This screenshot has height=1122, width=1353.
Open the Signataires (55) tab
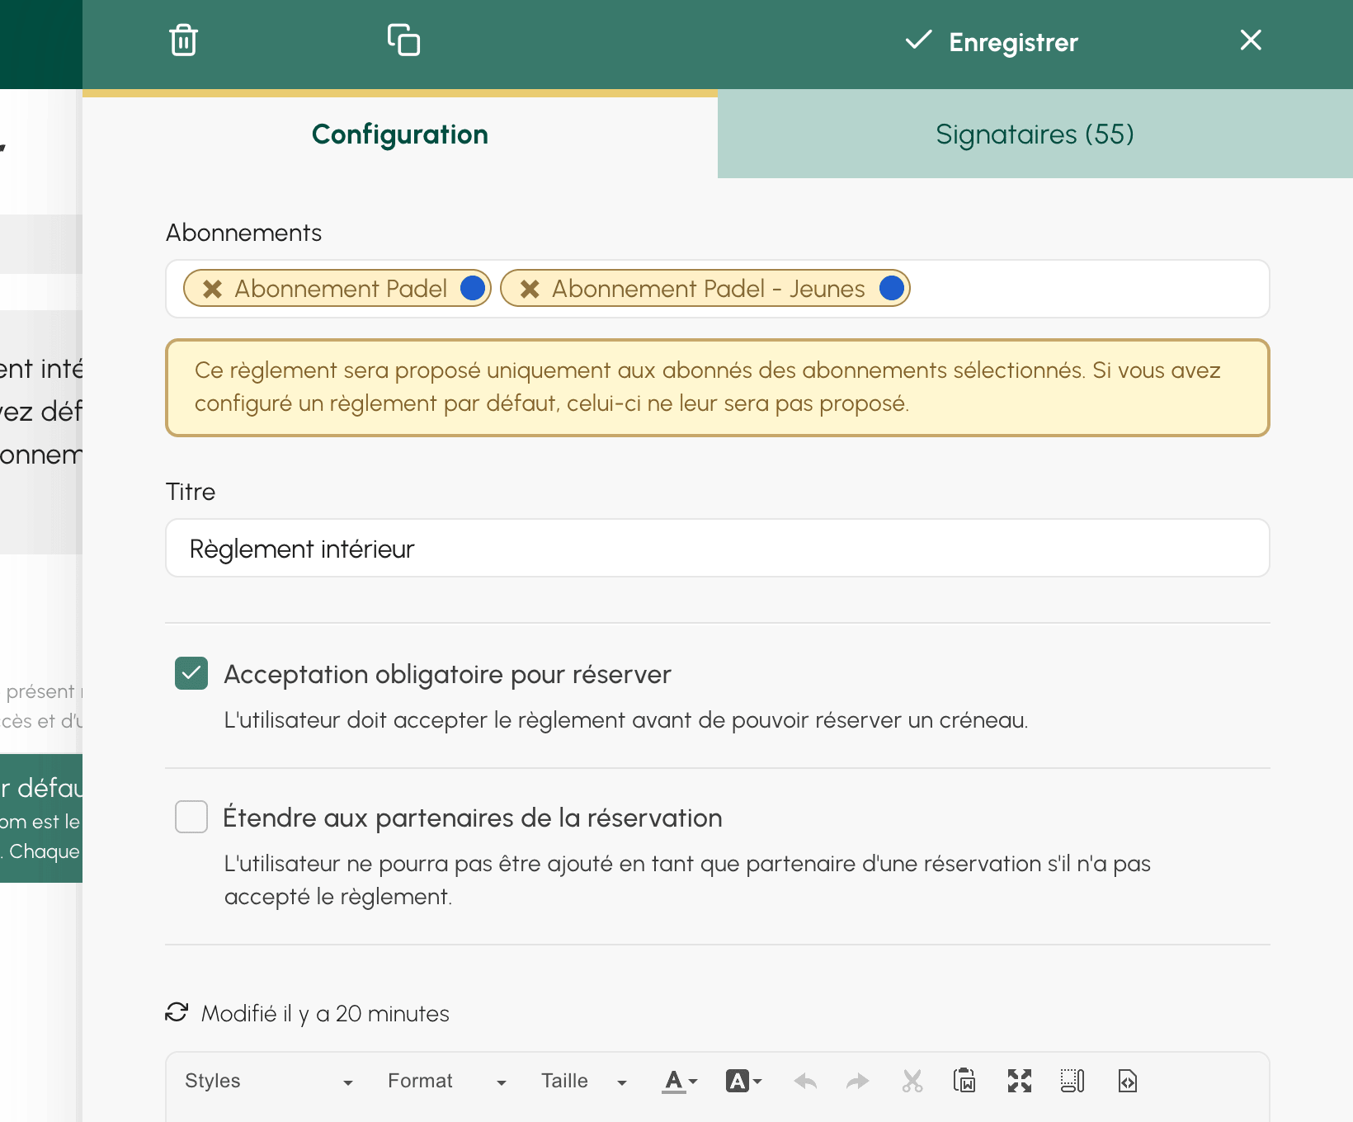(1035, 134)
